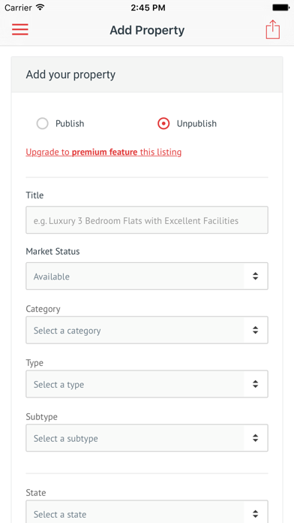
Task: Select the Publish radio button
Action: click(x=42, y=123)
